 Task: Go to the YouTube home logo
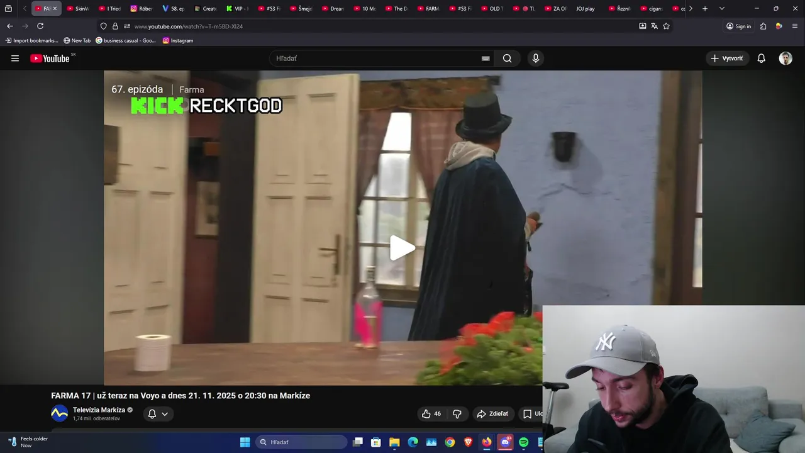click(50, 59)
